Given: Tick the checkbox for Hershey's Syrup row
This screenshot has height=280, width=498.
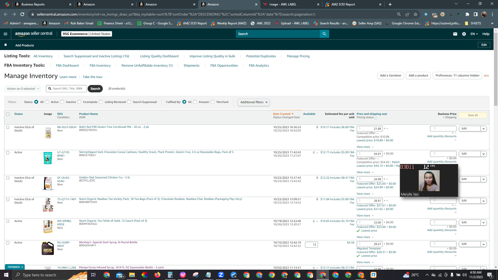Looking at the screenshot, I should [x=8, y=243].
